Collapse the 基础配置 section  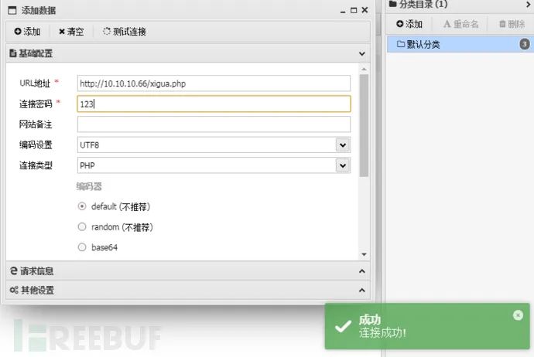[361, 54]
